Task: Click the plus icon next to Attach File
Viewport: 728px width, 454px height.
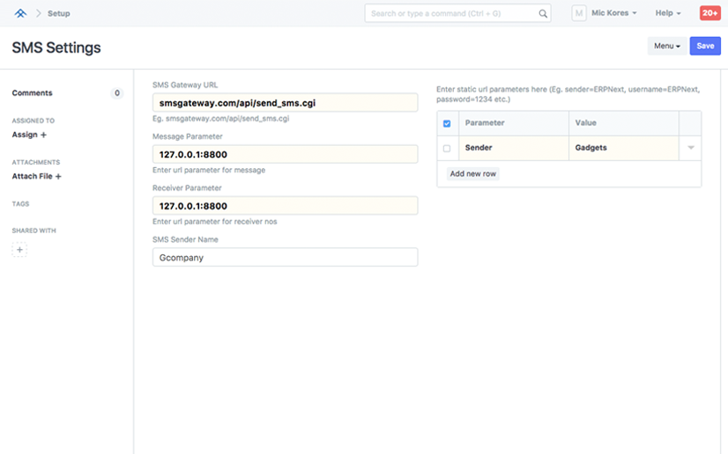Action: [58, 177]
